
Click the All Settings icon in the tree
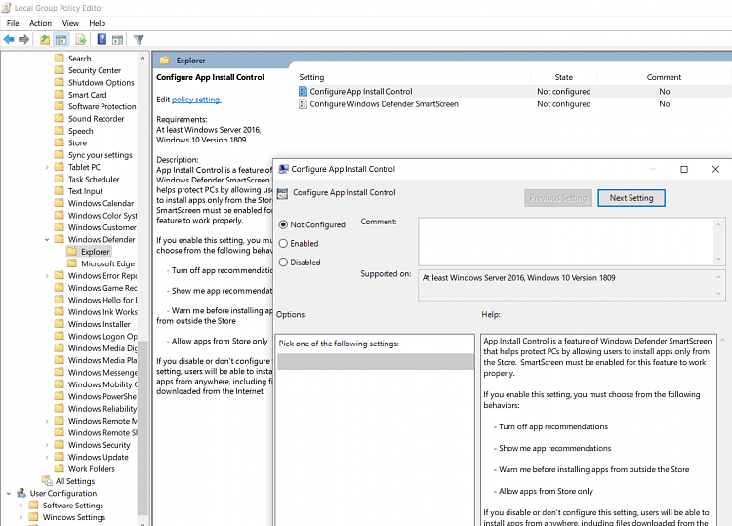tap(47, 481)
